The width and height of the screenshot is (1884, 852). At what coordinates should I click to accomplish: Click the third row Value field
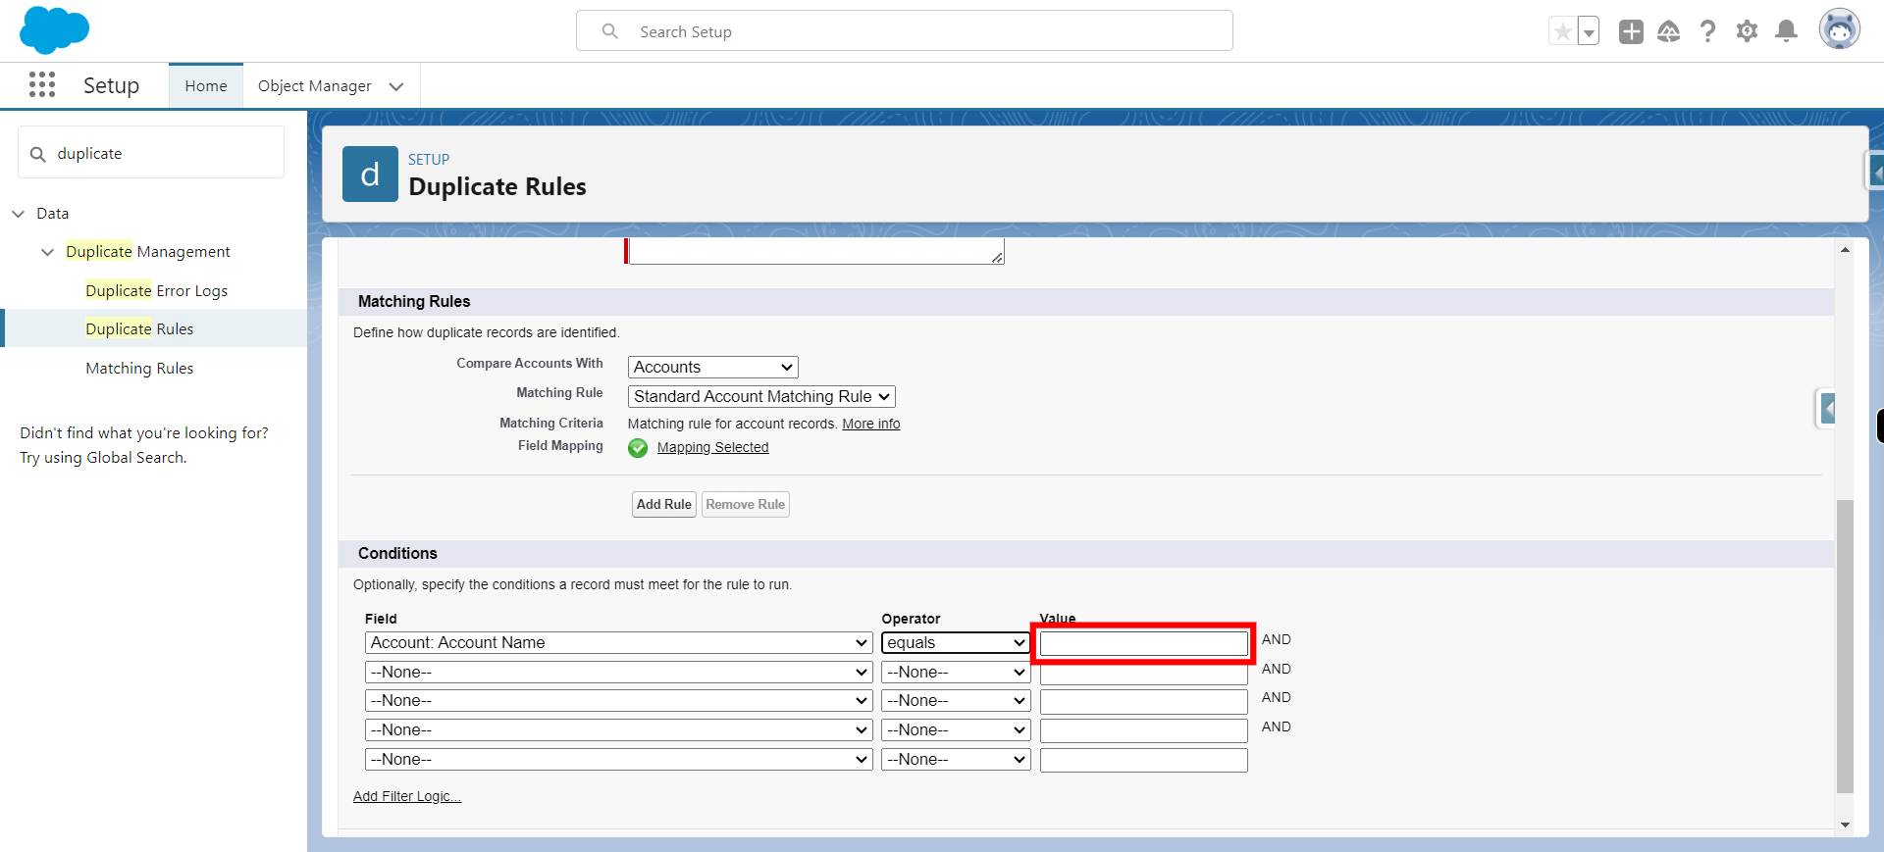click(x=1144, y=702)
